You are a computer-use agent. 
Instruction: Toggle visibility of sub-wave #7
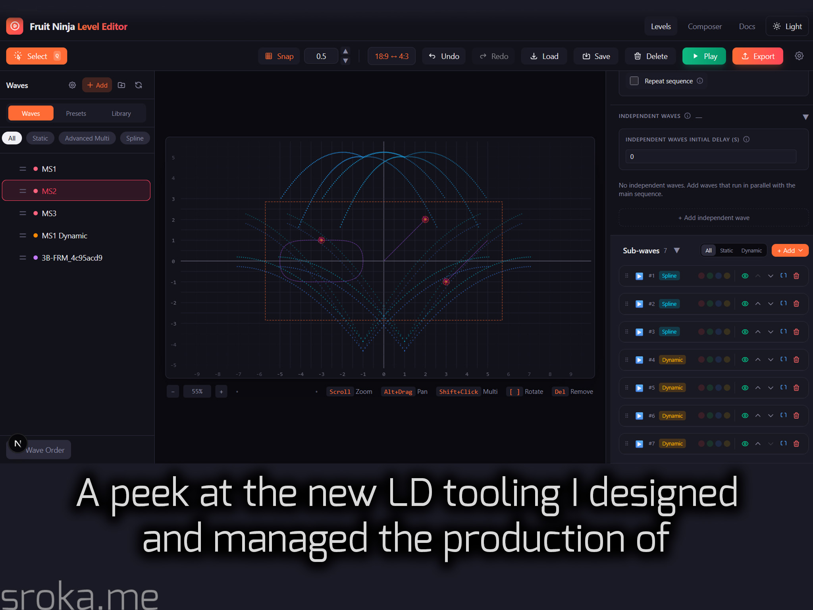click(745, 444)
